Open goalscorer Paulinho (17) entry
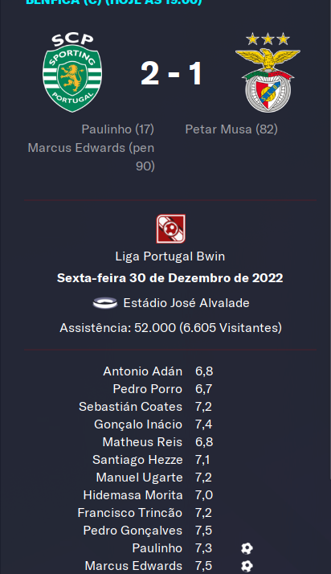Viewport: 331px width, 574px height. click(118, 129)
